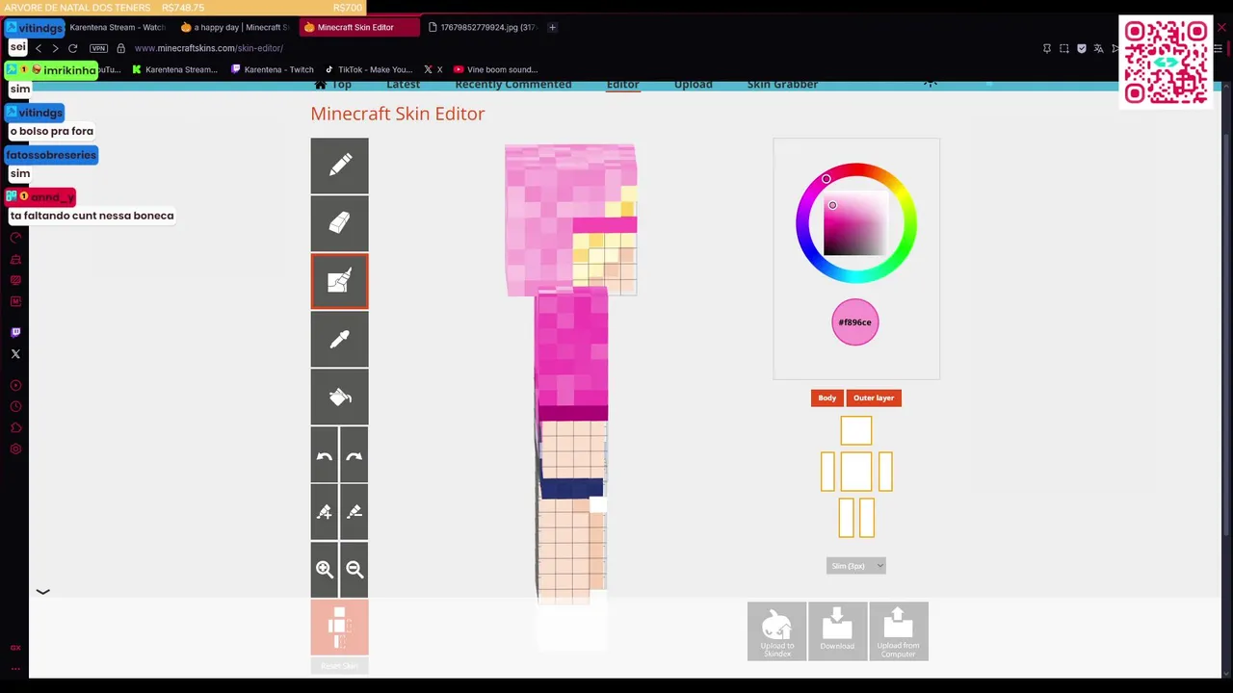Open the sidebar three-dots menu

15,668
